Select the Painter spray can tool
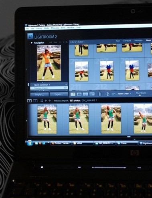152x198 pixels. [100, 94]
